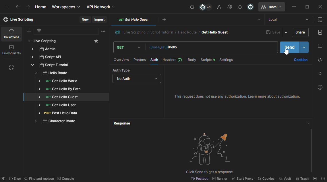Click the Error status indicator

tap(15, 179)
